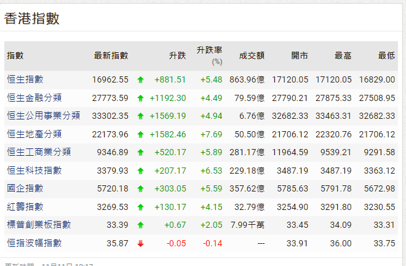The height and width of the screenshot is (266, 406).
Task: Open the 恒生科技指數 link
Action: coord(34,170)
